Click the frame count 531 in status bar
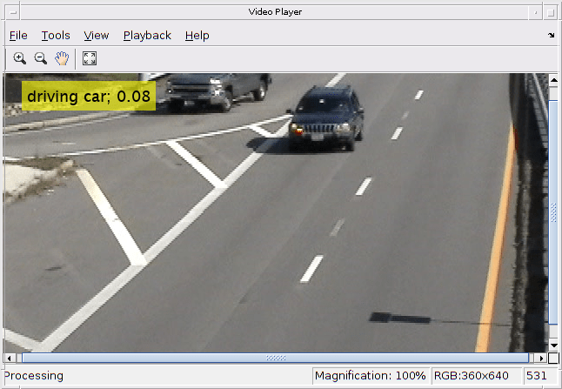This screenshot has width=562, height=389. coord(536,376)
